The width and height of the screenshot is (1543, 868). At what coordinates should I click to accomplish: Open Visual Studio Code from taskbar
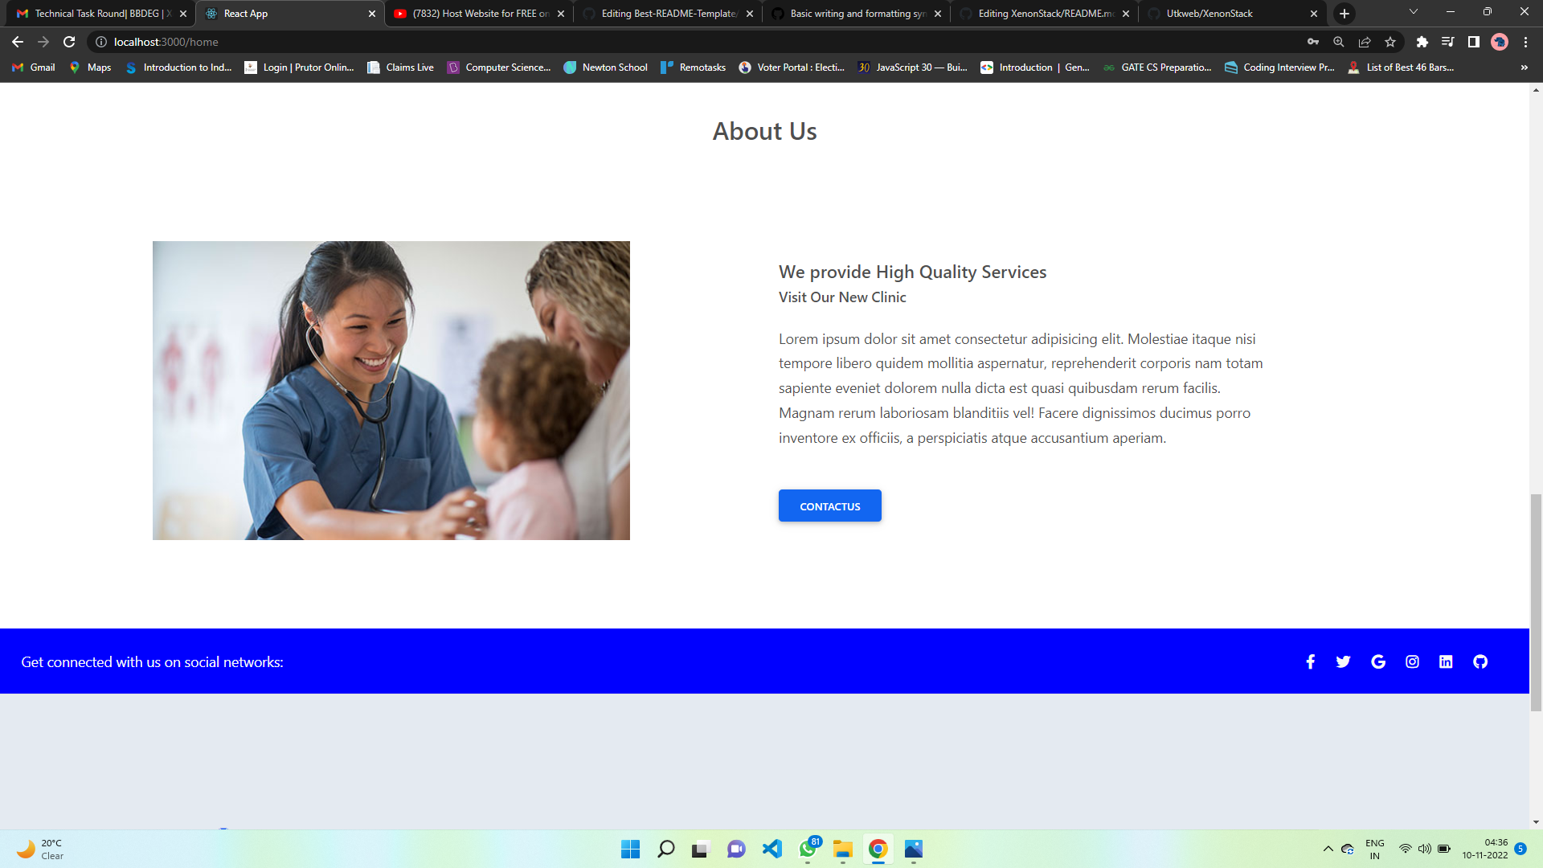point(771,849)
